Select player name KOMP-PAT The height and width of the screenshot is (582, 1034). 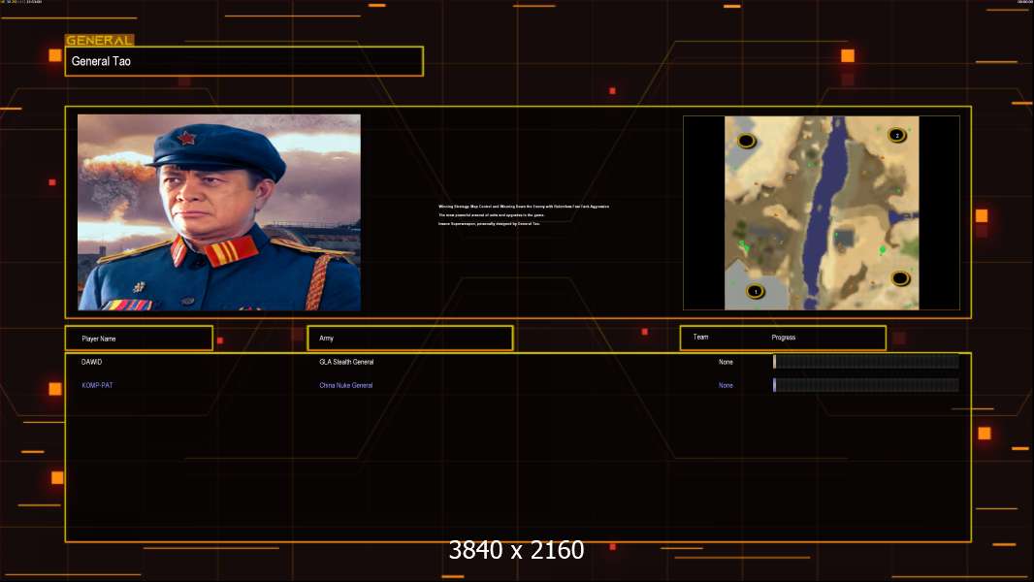click(x=97, y=386)
